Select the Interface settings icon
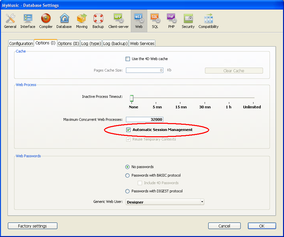 coord(28,21)
